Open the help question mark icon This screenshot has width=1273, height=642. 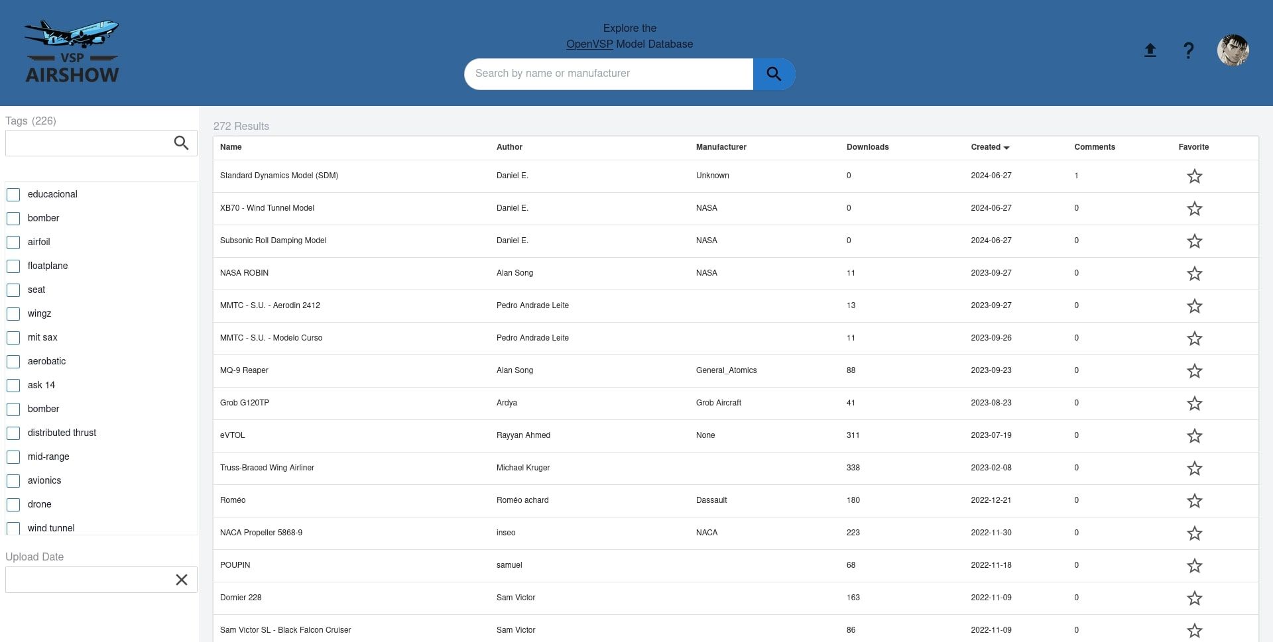point(1188,50)
